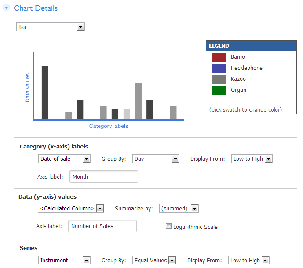
Task: Enable the Logarithmic Scale checkbox
Action: 168,226
